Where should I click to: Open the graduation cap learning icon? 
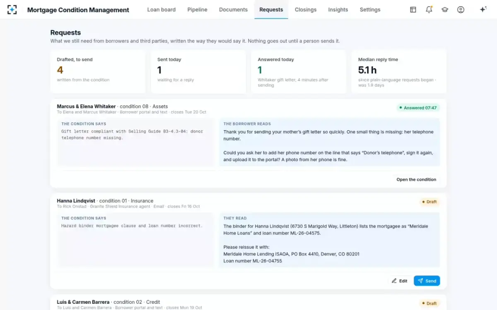[445, 10]
